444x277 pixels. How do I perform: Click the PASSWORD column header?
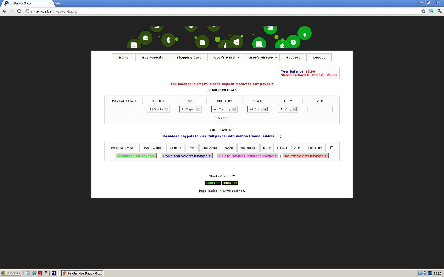[x=153, y=148]
